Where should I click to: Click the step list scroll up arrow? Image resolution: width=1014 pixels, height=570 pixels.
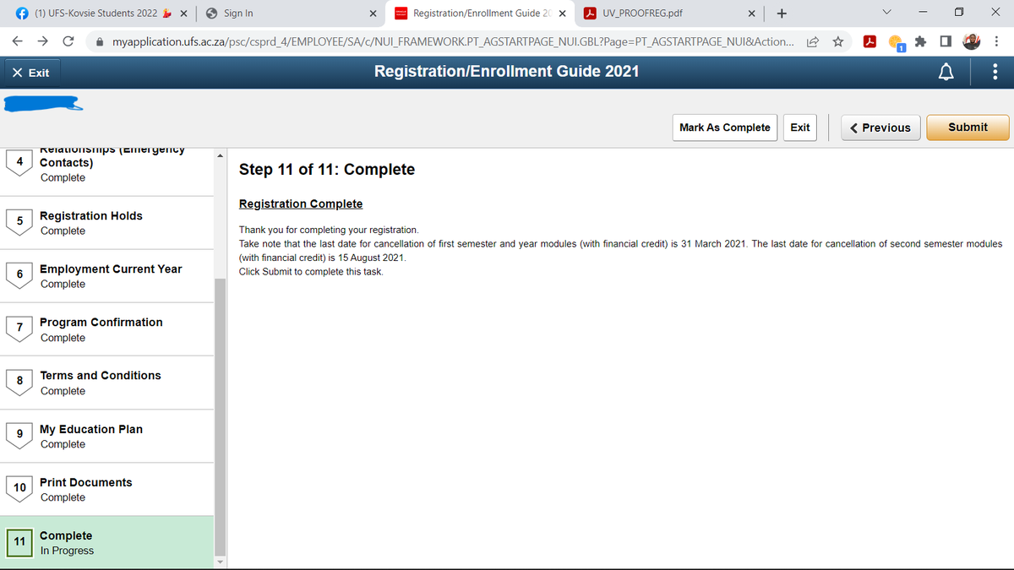(221, 155)
